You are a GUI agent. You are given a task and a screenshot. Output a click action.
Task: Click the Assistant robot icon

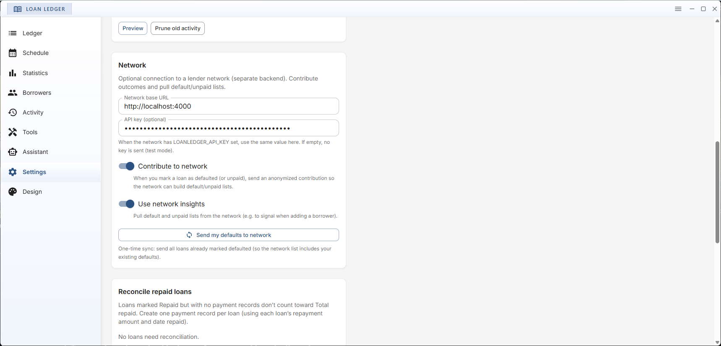13,152
